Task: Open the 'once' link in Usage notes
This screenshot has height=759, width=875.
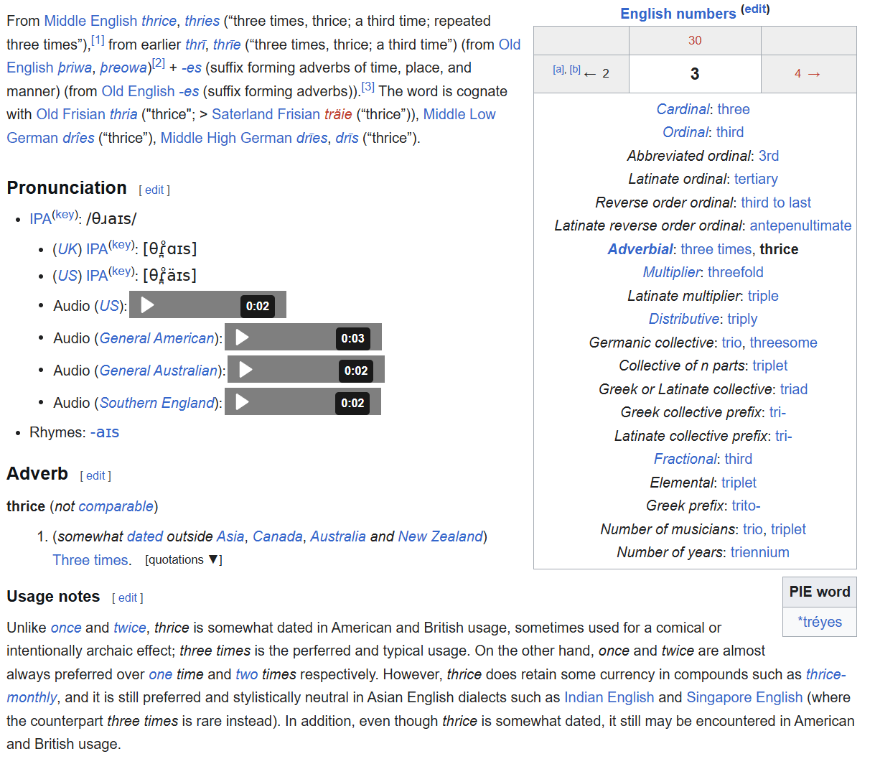Action: tap(66, 628)
